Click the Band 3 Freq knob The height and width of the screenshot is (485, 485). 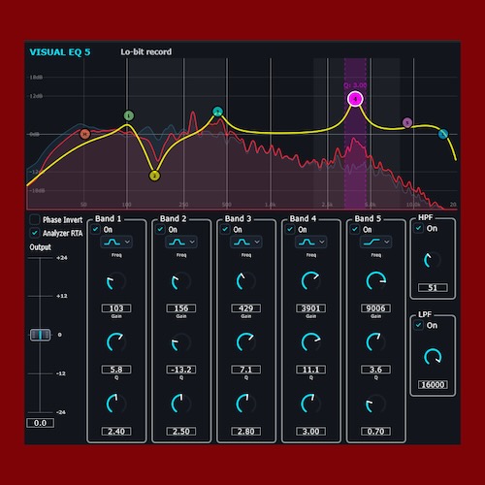pos(246,281)
